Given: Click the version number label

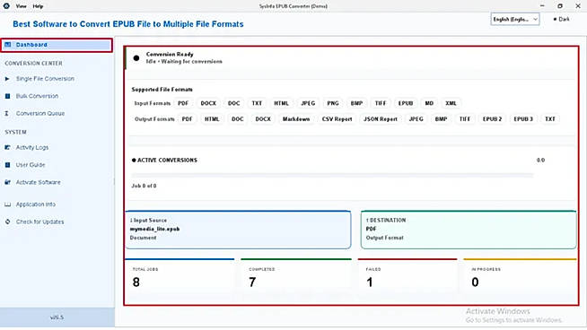Looking at the screenshot, I should coord(57,317).
